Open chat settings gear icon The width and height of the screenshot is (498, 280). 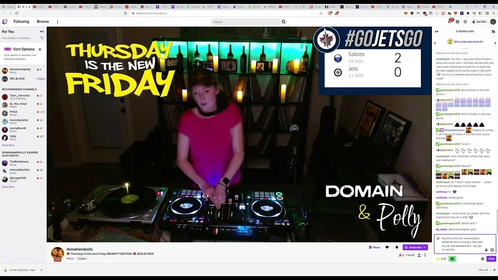pyautogui.click(x=482, y=259)
